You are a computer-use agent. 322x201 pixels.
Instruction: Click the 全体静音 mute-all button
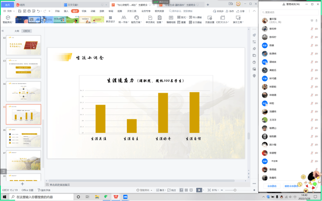coord(273,186)
